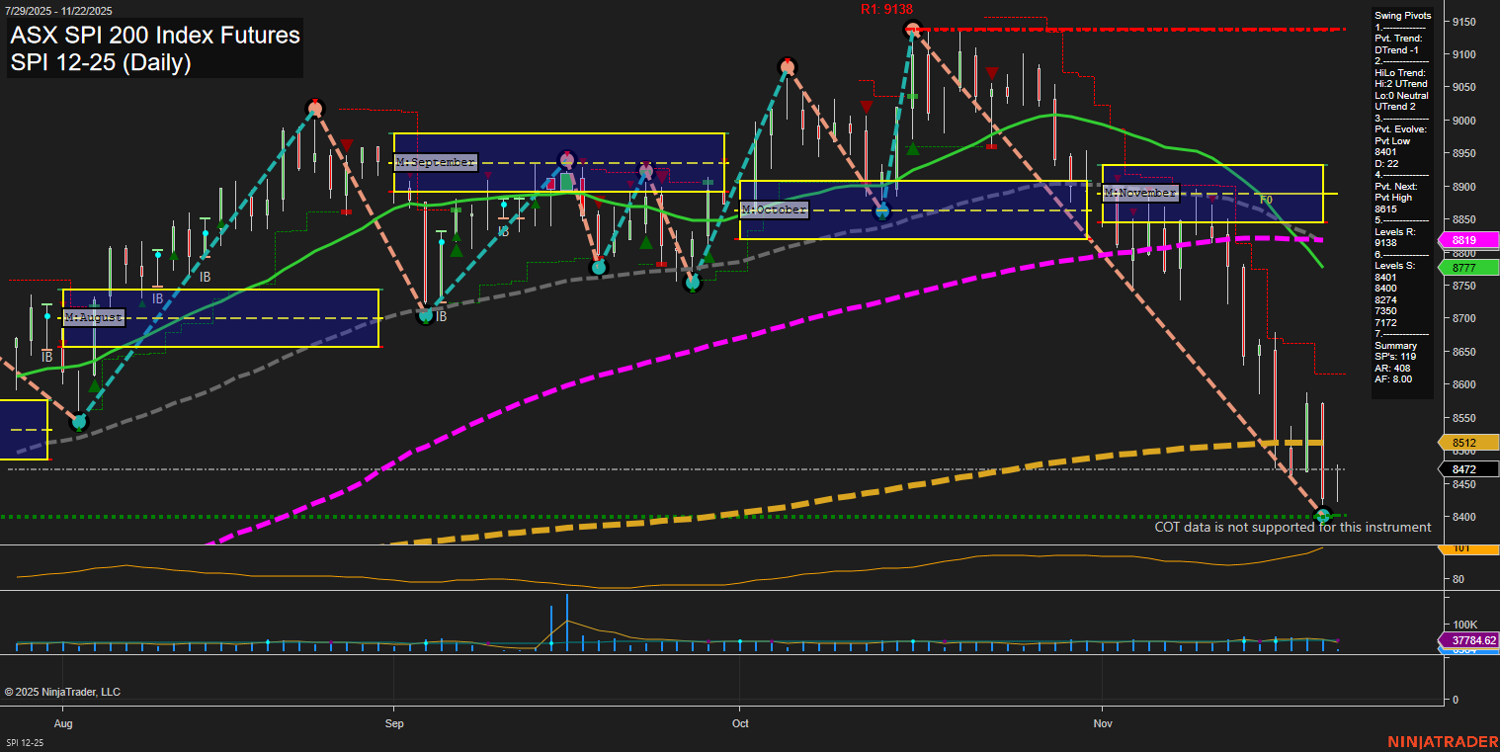The width and height of the screenshot is (1500, 752).
Task: Select the SPI 12-25 (Daily) chart label
Action: 100,63
